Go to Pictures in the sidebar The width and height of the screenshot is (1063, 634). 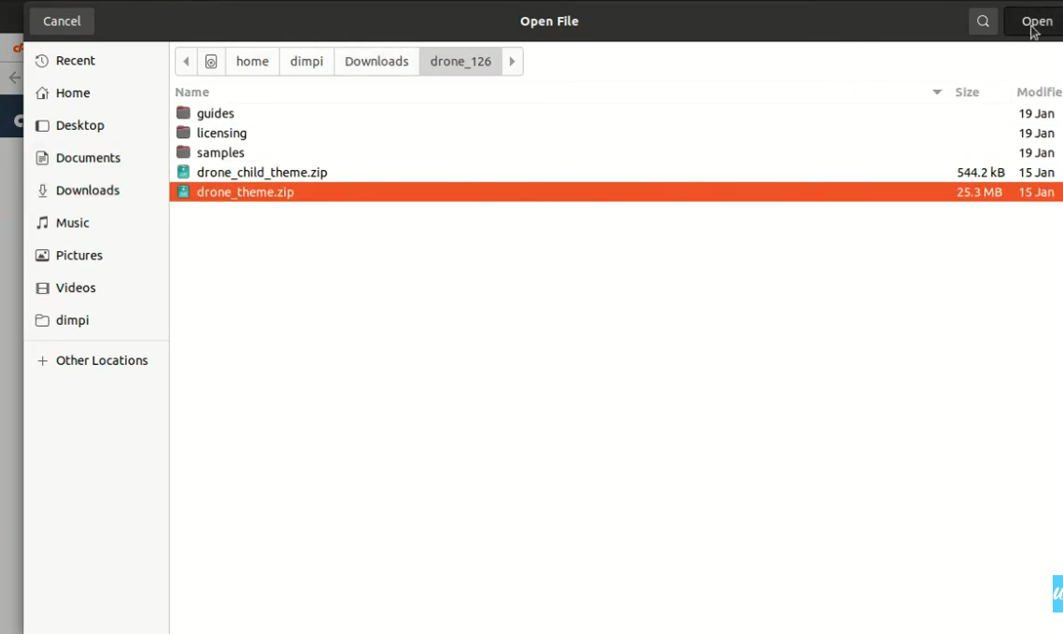78,256
